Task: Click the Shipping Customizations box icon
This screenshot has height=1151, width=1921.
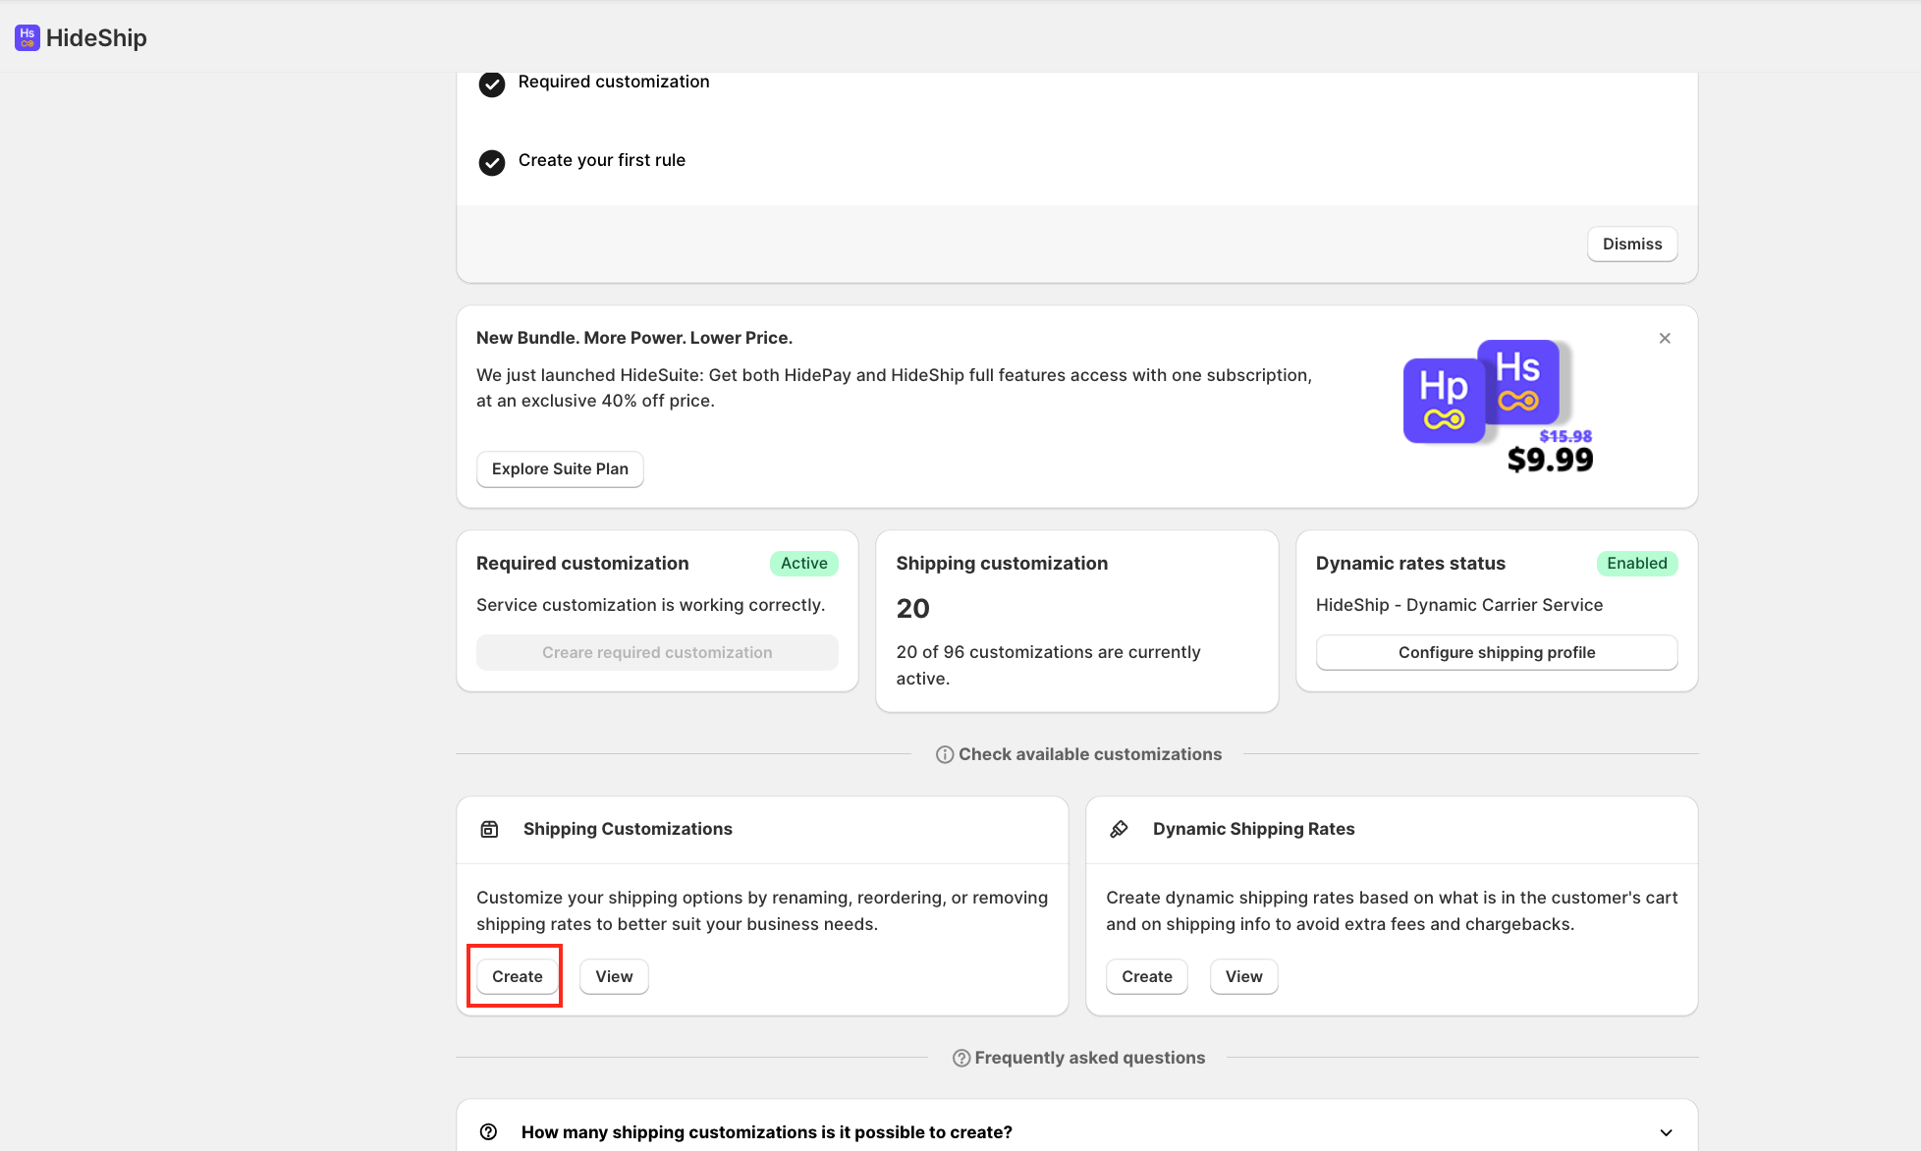Action: click(x=489, y=829)
